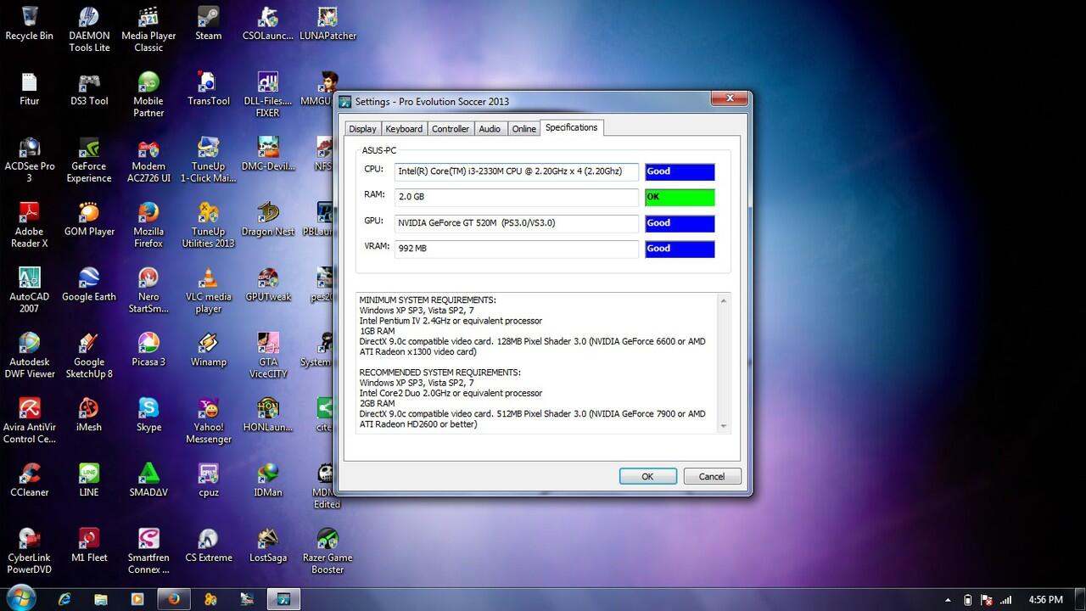Select the AutoCAD 2007 shortcut
1086x611 pixels.
tap(30, 291)
